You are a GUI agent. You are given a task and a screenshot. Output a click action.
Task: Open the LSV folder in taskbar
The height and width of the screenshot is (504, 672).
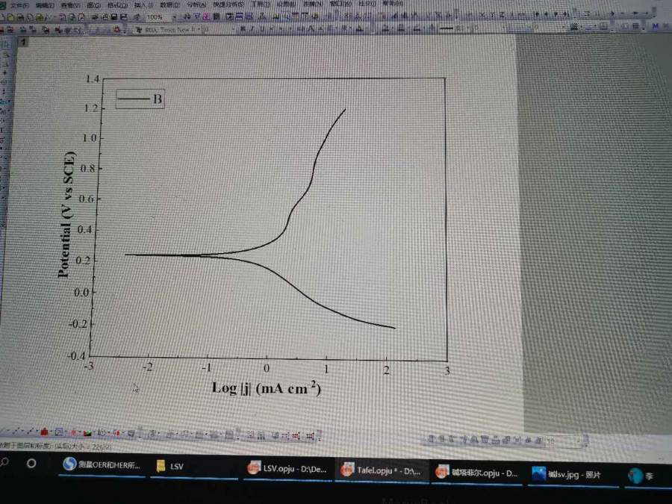[170, 466]
